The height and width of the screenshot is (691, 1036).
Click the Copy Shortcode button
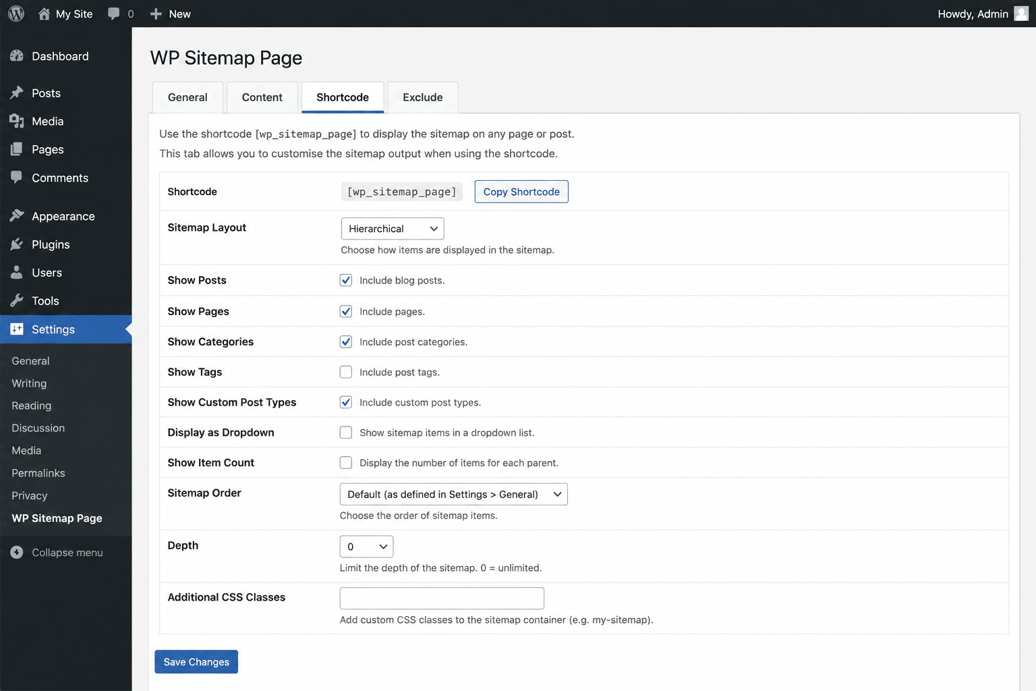pyautogui.click(x=521, y=192)
